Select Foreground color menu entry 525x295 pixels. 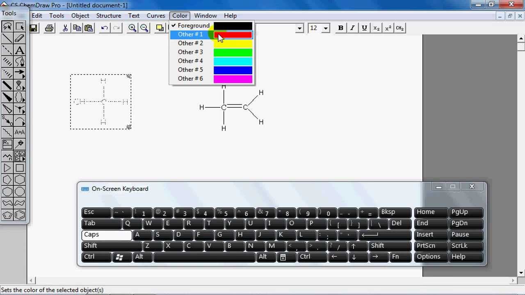pos(212,25)
